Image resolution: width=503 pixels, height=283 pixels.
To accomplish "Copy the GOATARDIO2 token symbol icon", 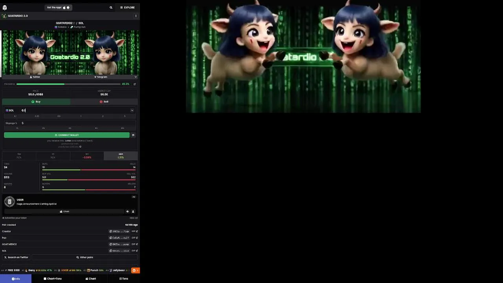I will pyautogui.click(x=73, y=23).
